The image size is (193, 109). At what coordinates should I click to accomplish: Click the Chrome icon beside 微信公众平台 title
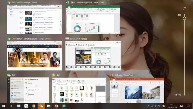[9, 2]
